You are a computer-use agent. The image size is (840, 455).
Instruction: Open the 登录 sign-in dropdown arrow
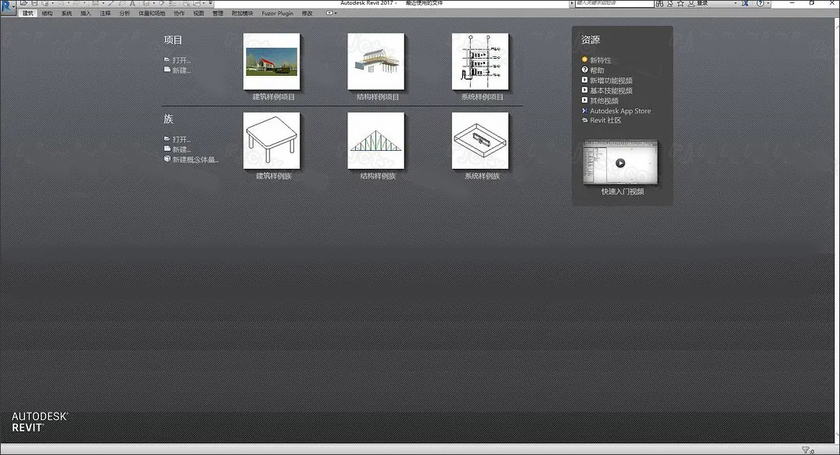tap(734, 3)
